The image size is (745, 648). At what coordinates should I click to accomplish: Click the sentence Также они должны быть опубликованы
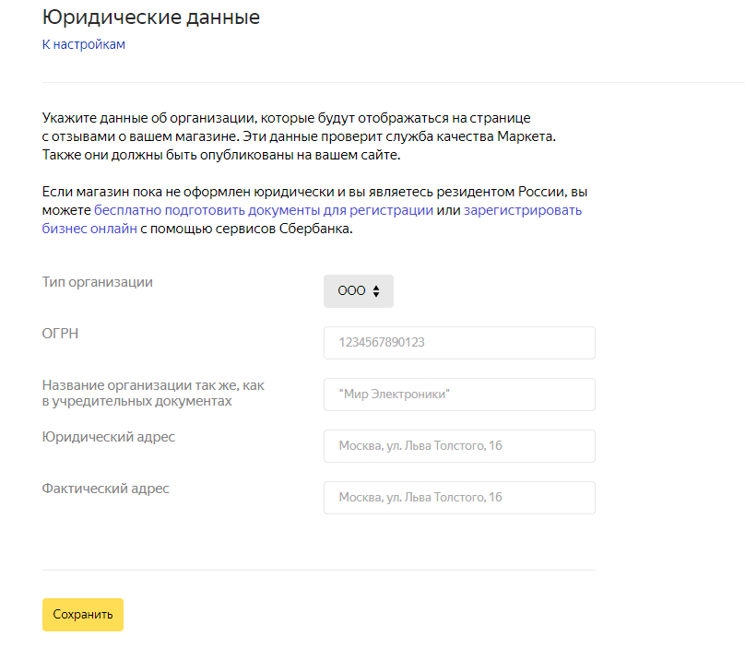pos(221,155)
